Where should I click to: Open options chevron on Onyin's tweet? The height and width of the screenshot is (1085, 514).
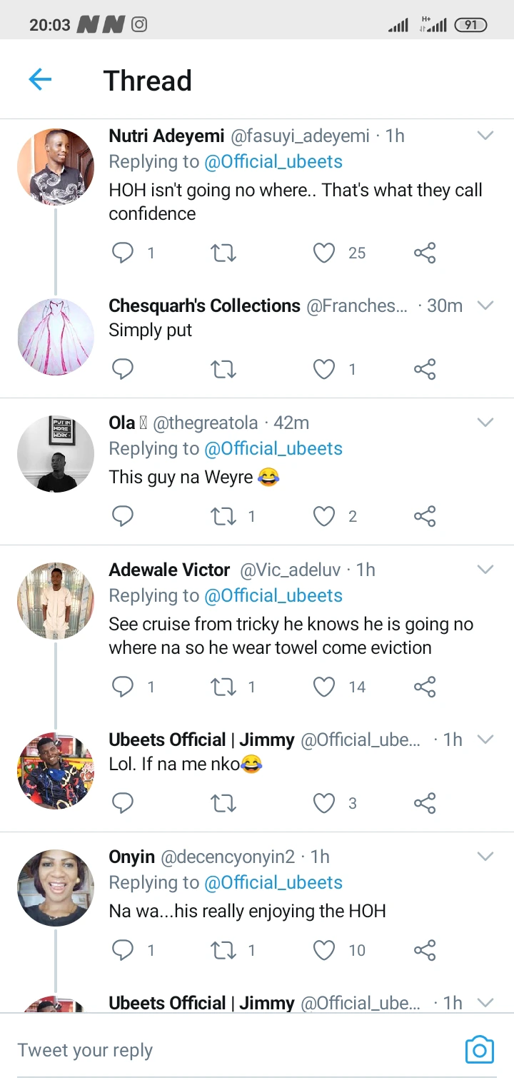click(485, 857)
